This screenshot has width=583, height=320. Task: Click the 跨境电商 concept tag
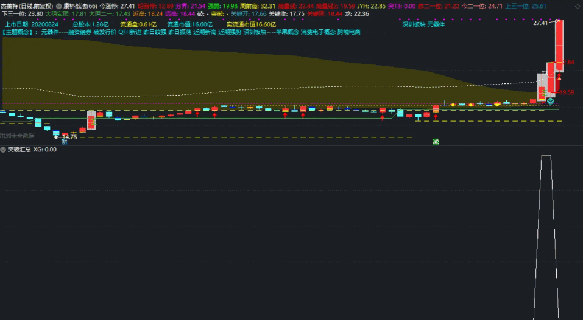tap(349, 32)
